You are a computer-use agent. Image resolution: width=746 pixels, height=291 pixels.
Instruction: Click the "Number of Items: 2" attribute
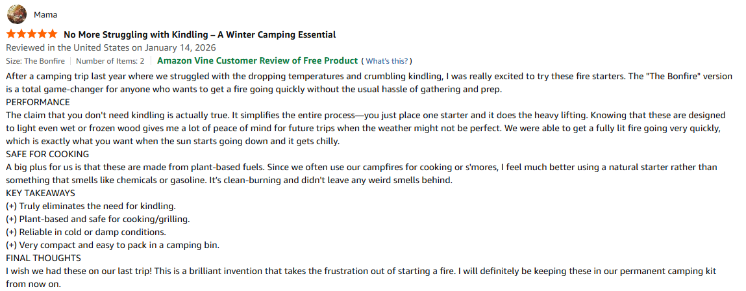(110, 61)
